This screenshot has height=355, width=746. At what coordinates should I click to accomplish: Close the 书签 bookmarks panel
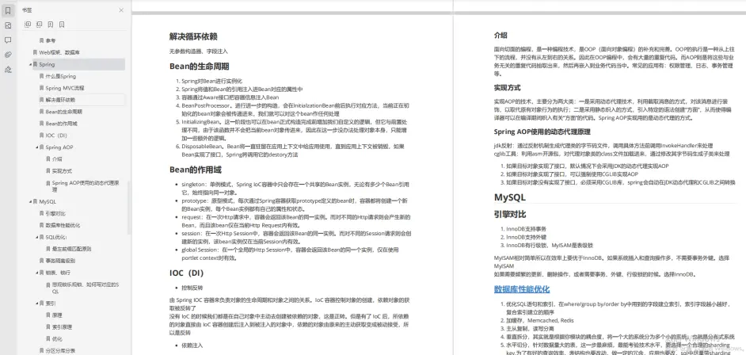[121, 10]
